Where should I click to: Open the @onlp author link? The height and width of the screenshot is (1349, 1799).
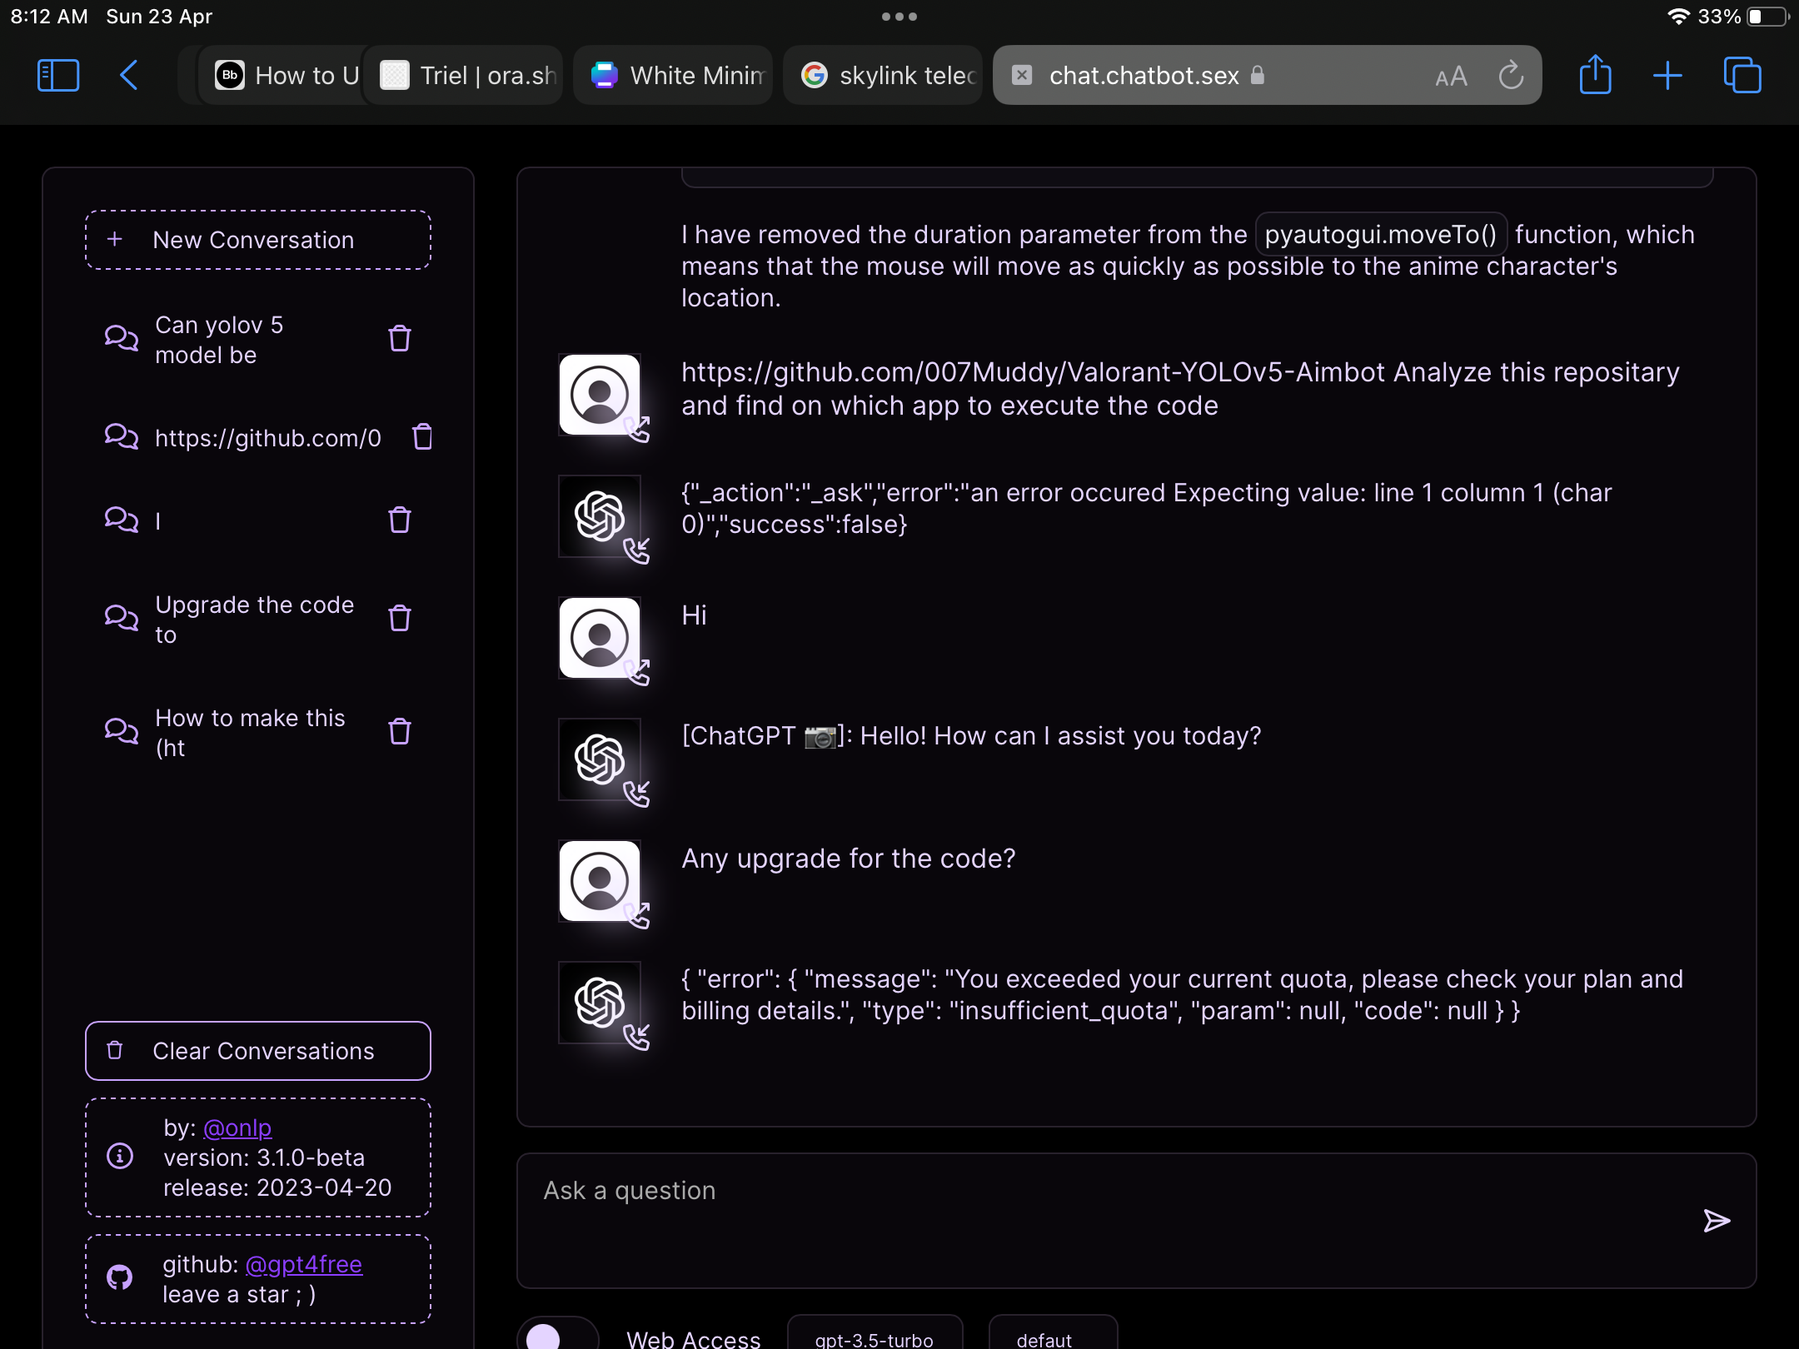coord(237,1127)
